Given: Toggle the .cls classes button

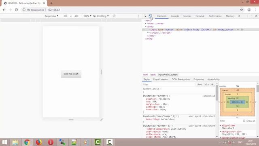Looking at the screenshot, I should point(206,85).
